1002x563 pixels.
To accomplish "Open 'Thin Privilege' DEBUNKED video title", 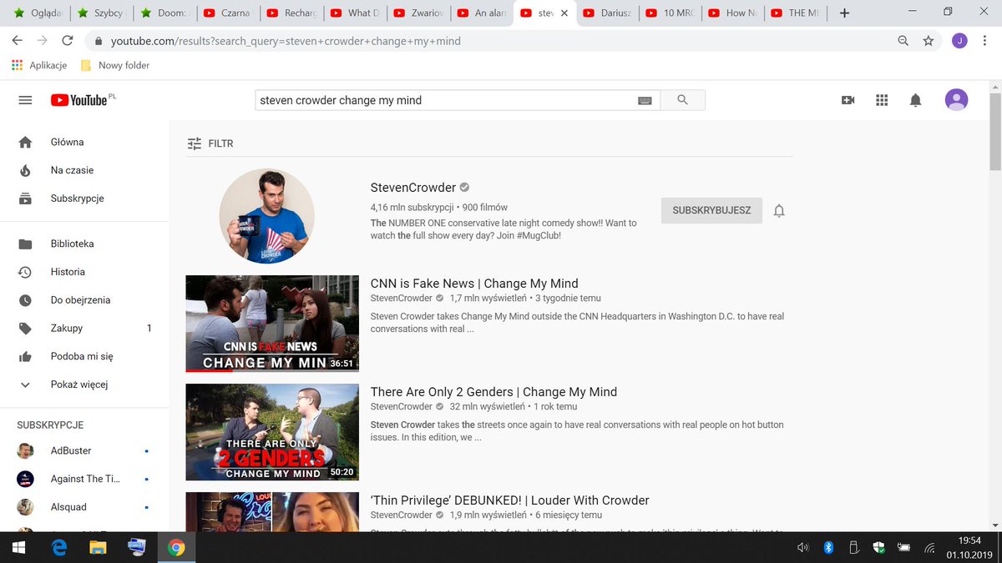I will (x=509, y=500).
